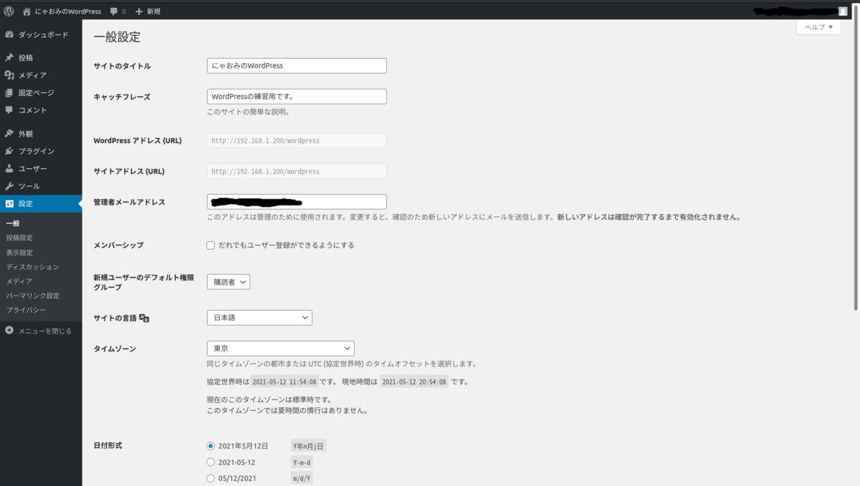This screenshot has width=860, height=486.
Task: Click the 投稿 pin icon in sidebar
Action: click(9, 57)
